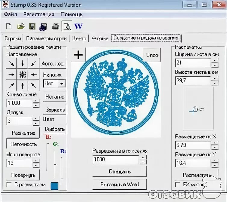Click the blue W Word icon
227x202 pixels.
pos(78,26)
